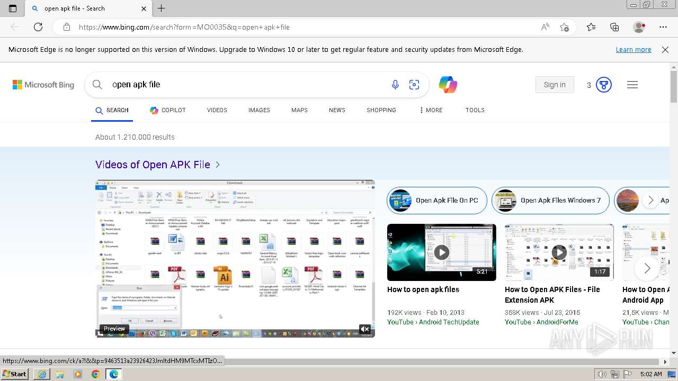Open the Windows Start menu
The width and height of the screenshot is (678, 381).
point(14,374)
